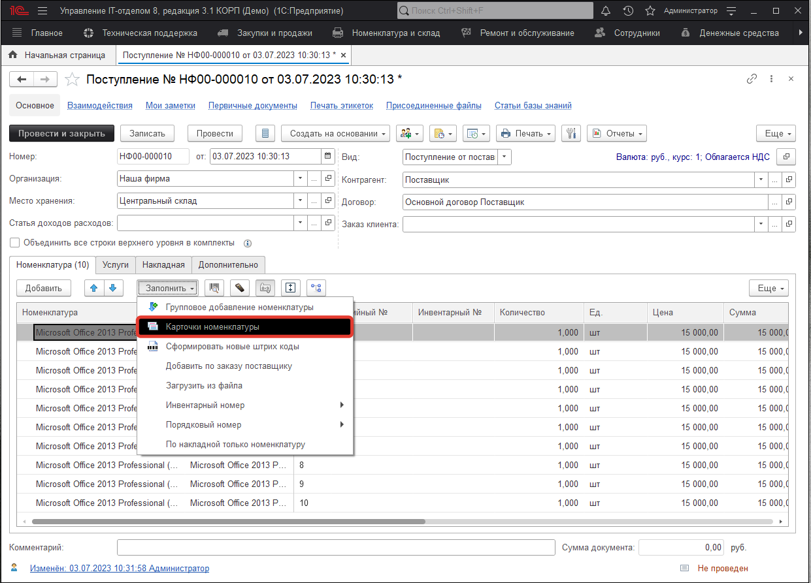Screen dimensions: 811x583
Task: Choose 'Загрузить из файла' from menu
Action: 204,386
